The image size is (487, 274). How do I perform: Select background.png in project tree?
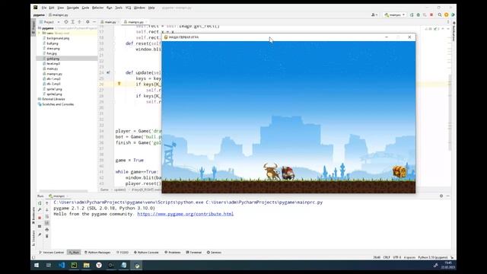click(x=58, y=38)
